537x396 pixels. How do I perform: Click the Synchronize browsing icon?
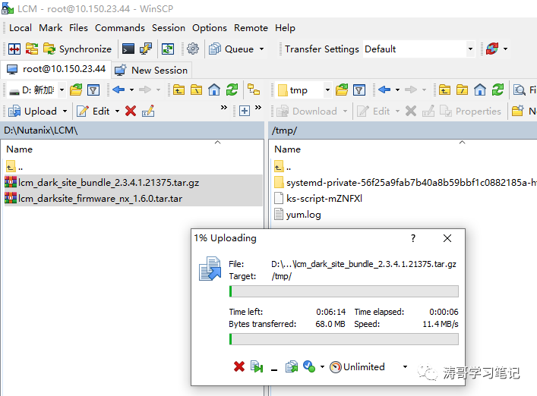tap(168, 49)
